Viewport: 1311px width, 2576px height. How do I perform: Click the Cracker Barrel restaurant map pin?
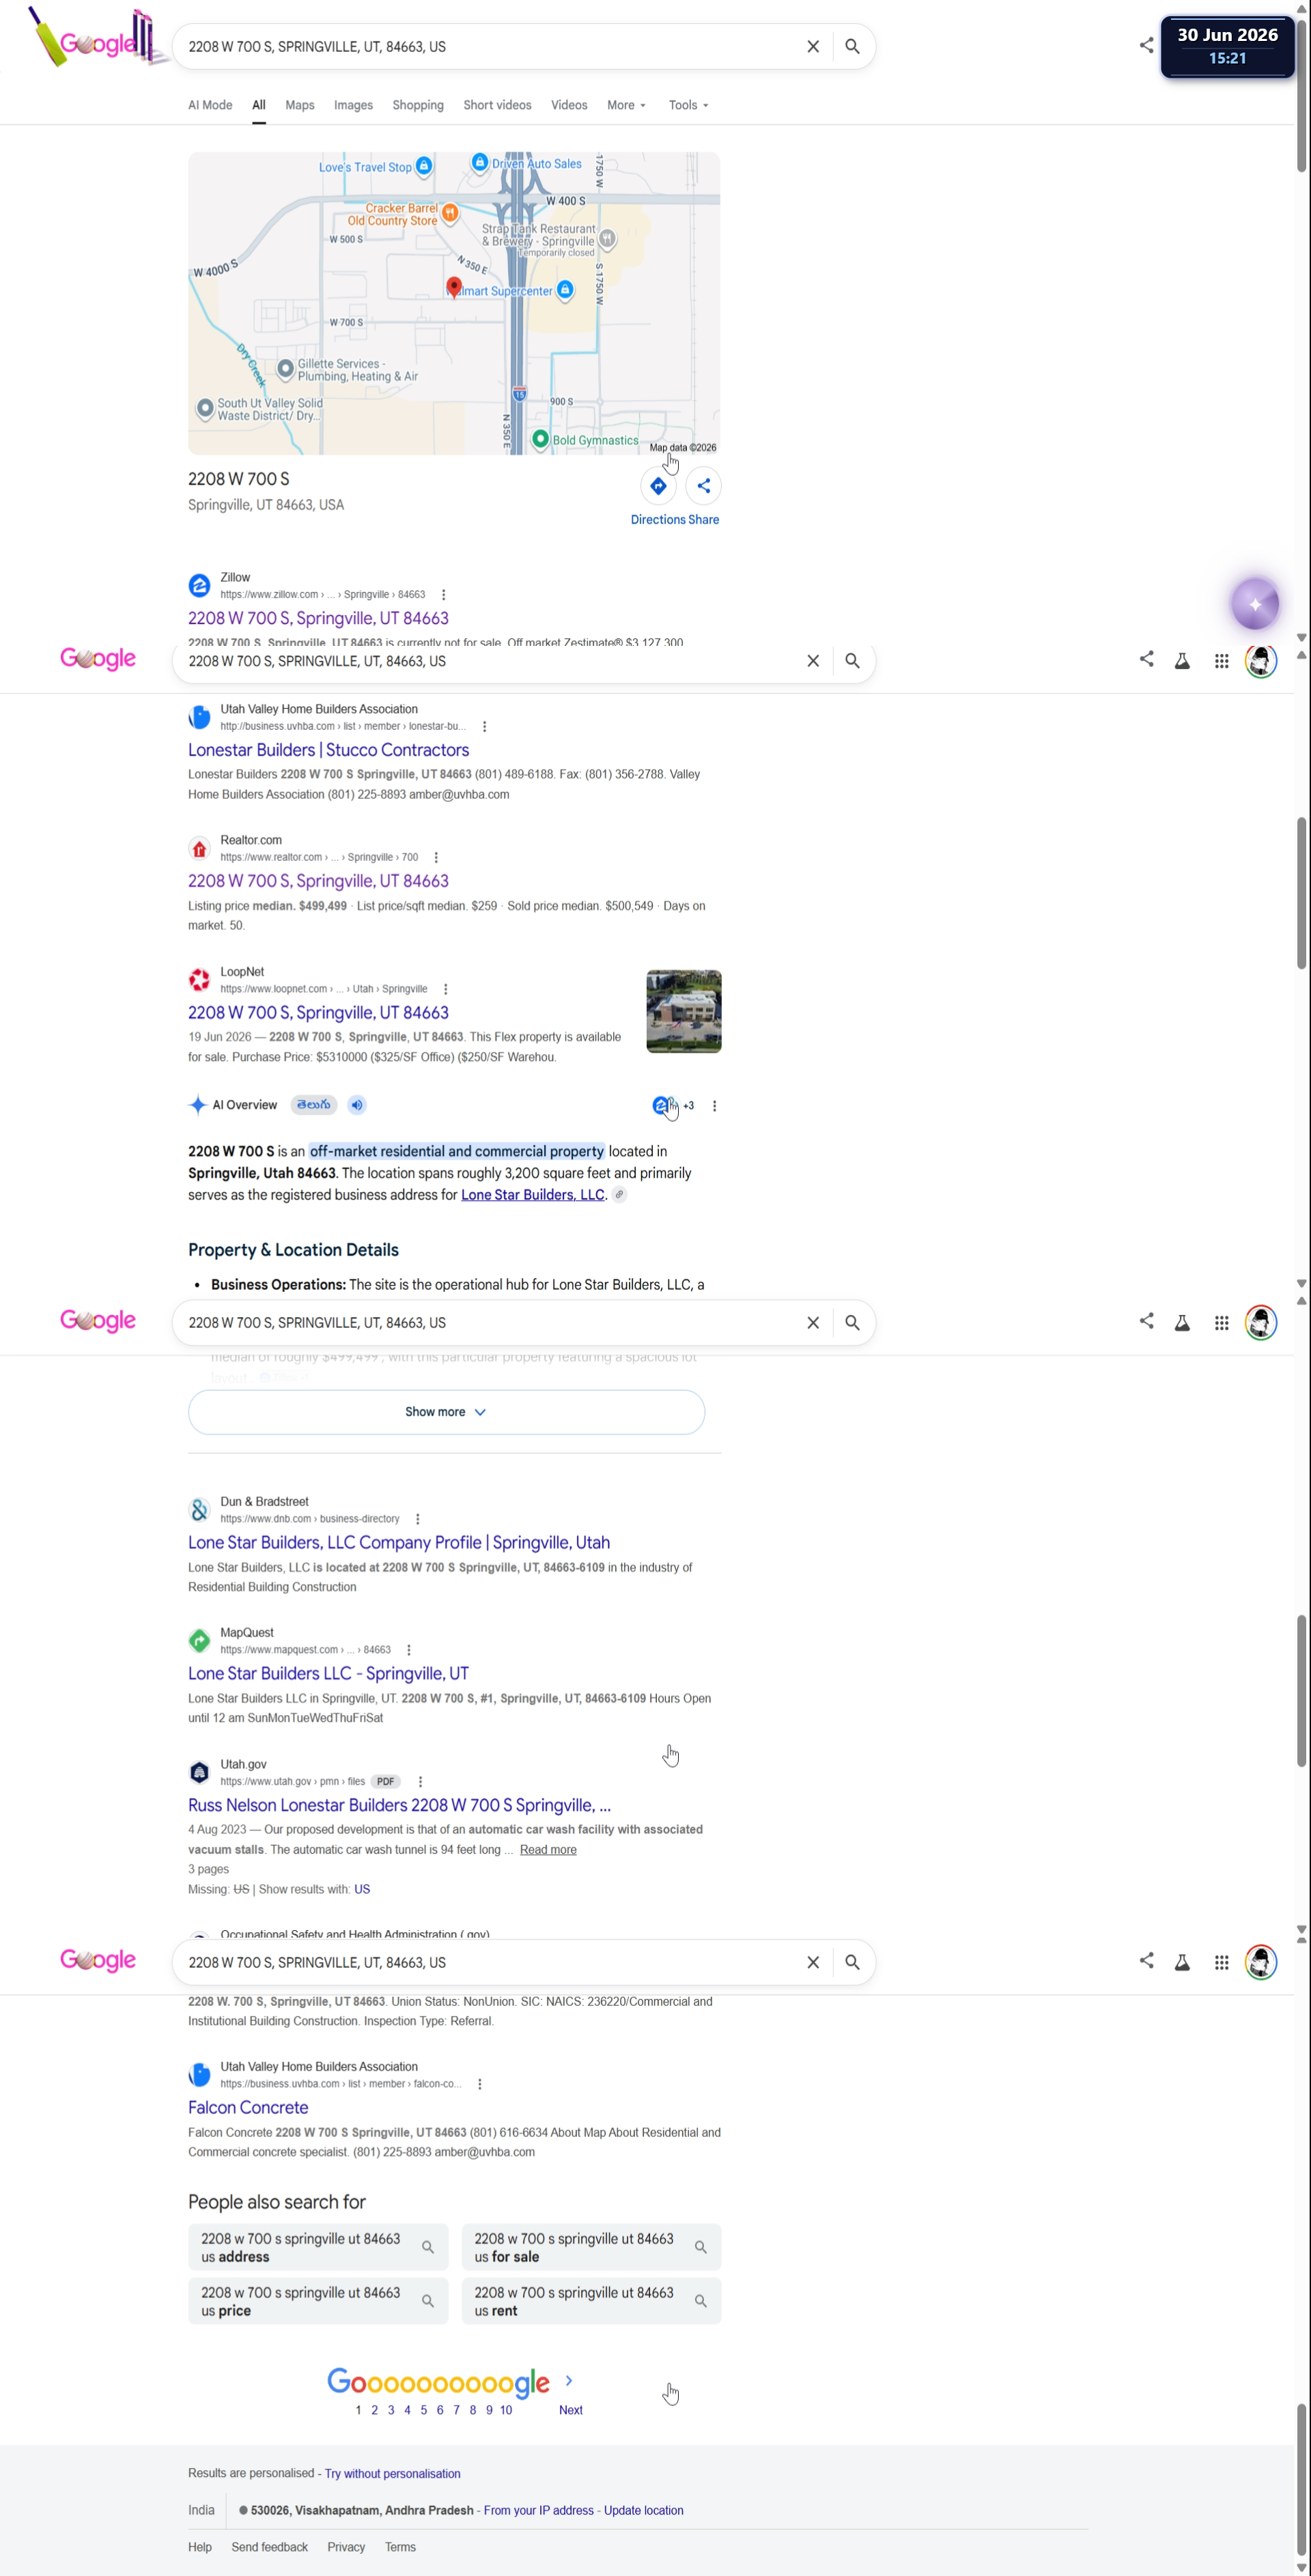pos(450,213)
